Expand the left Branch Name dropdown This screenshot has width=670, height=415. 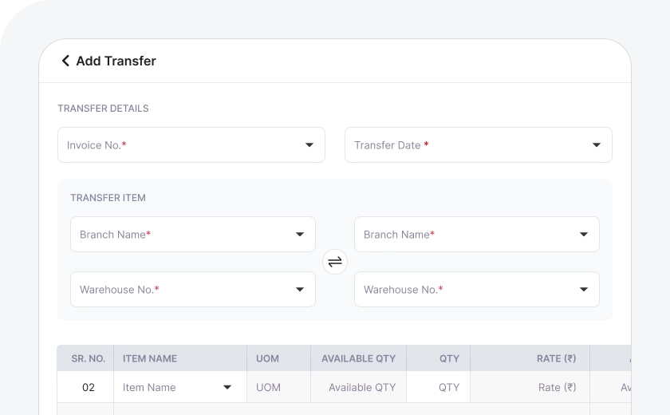[193, 235]
